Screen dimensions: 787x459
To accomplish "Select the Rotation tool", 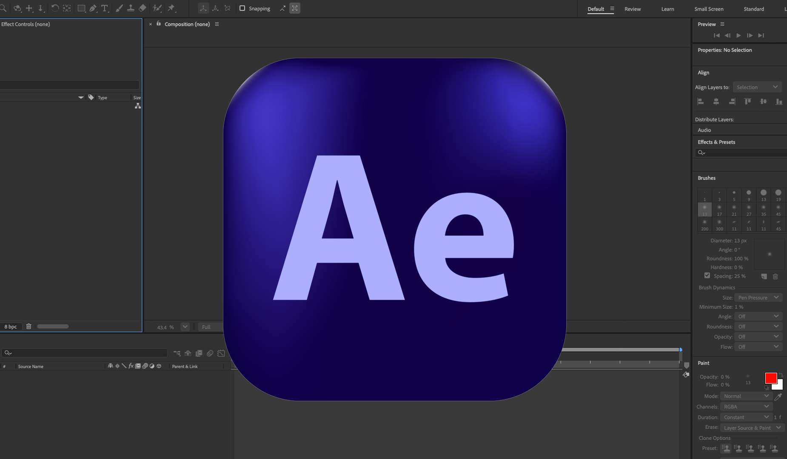I will tap(55, 8).
